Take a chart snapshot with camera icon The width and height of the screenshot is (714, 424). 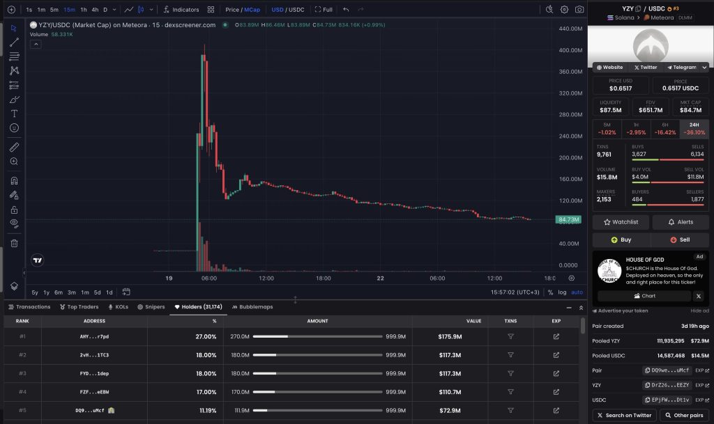point(579,10)
